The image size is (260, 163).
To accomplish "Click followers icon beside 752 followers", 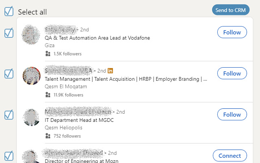I will pos(48,136).
